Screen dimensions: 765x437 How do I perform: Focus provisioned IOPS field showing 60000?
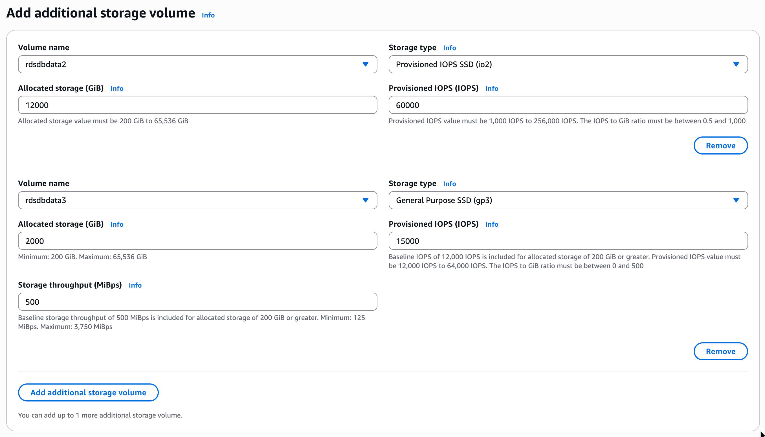pyautogui.click(x=568, y=105)
